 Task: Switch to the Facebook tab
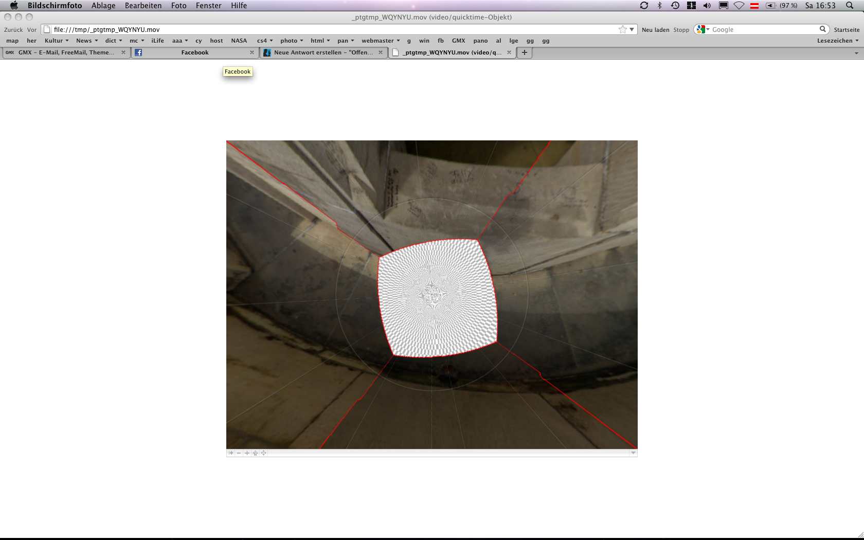click(194, 52)
